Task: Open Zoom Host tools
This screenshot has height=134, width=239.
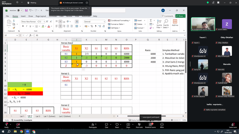Action: [139, 125]
